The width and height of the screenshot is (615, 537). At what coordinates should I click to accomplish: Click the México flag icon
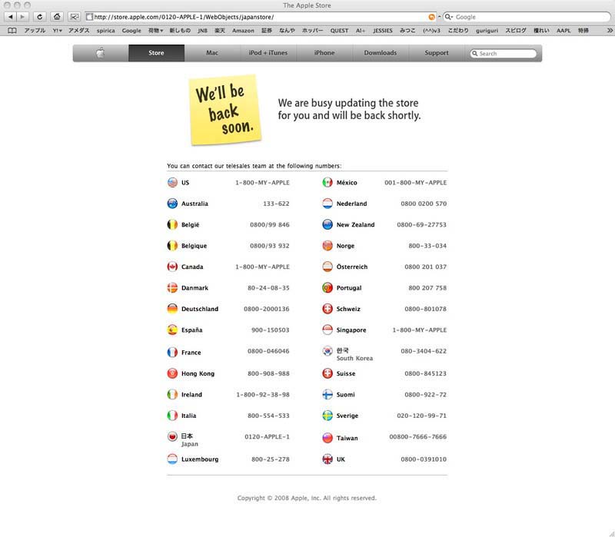327,183
